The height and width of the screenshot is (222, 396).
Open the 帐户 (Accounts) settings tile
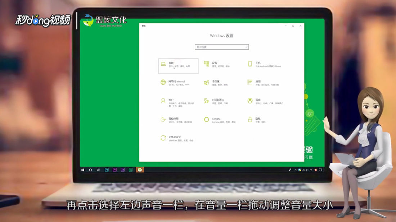(178, 103)
